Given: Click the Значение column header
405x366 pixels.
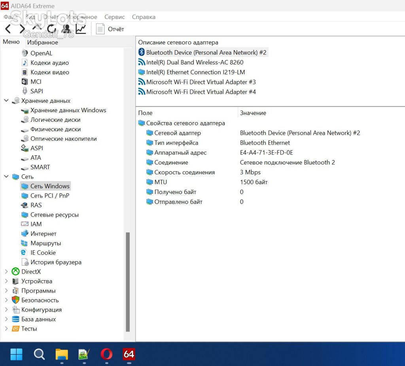Looking at the screenshot, I should pos(253,113).
